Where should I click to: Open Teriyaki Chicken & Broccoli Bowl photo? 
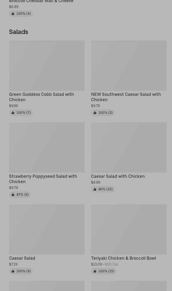[x=129, y=229]
